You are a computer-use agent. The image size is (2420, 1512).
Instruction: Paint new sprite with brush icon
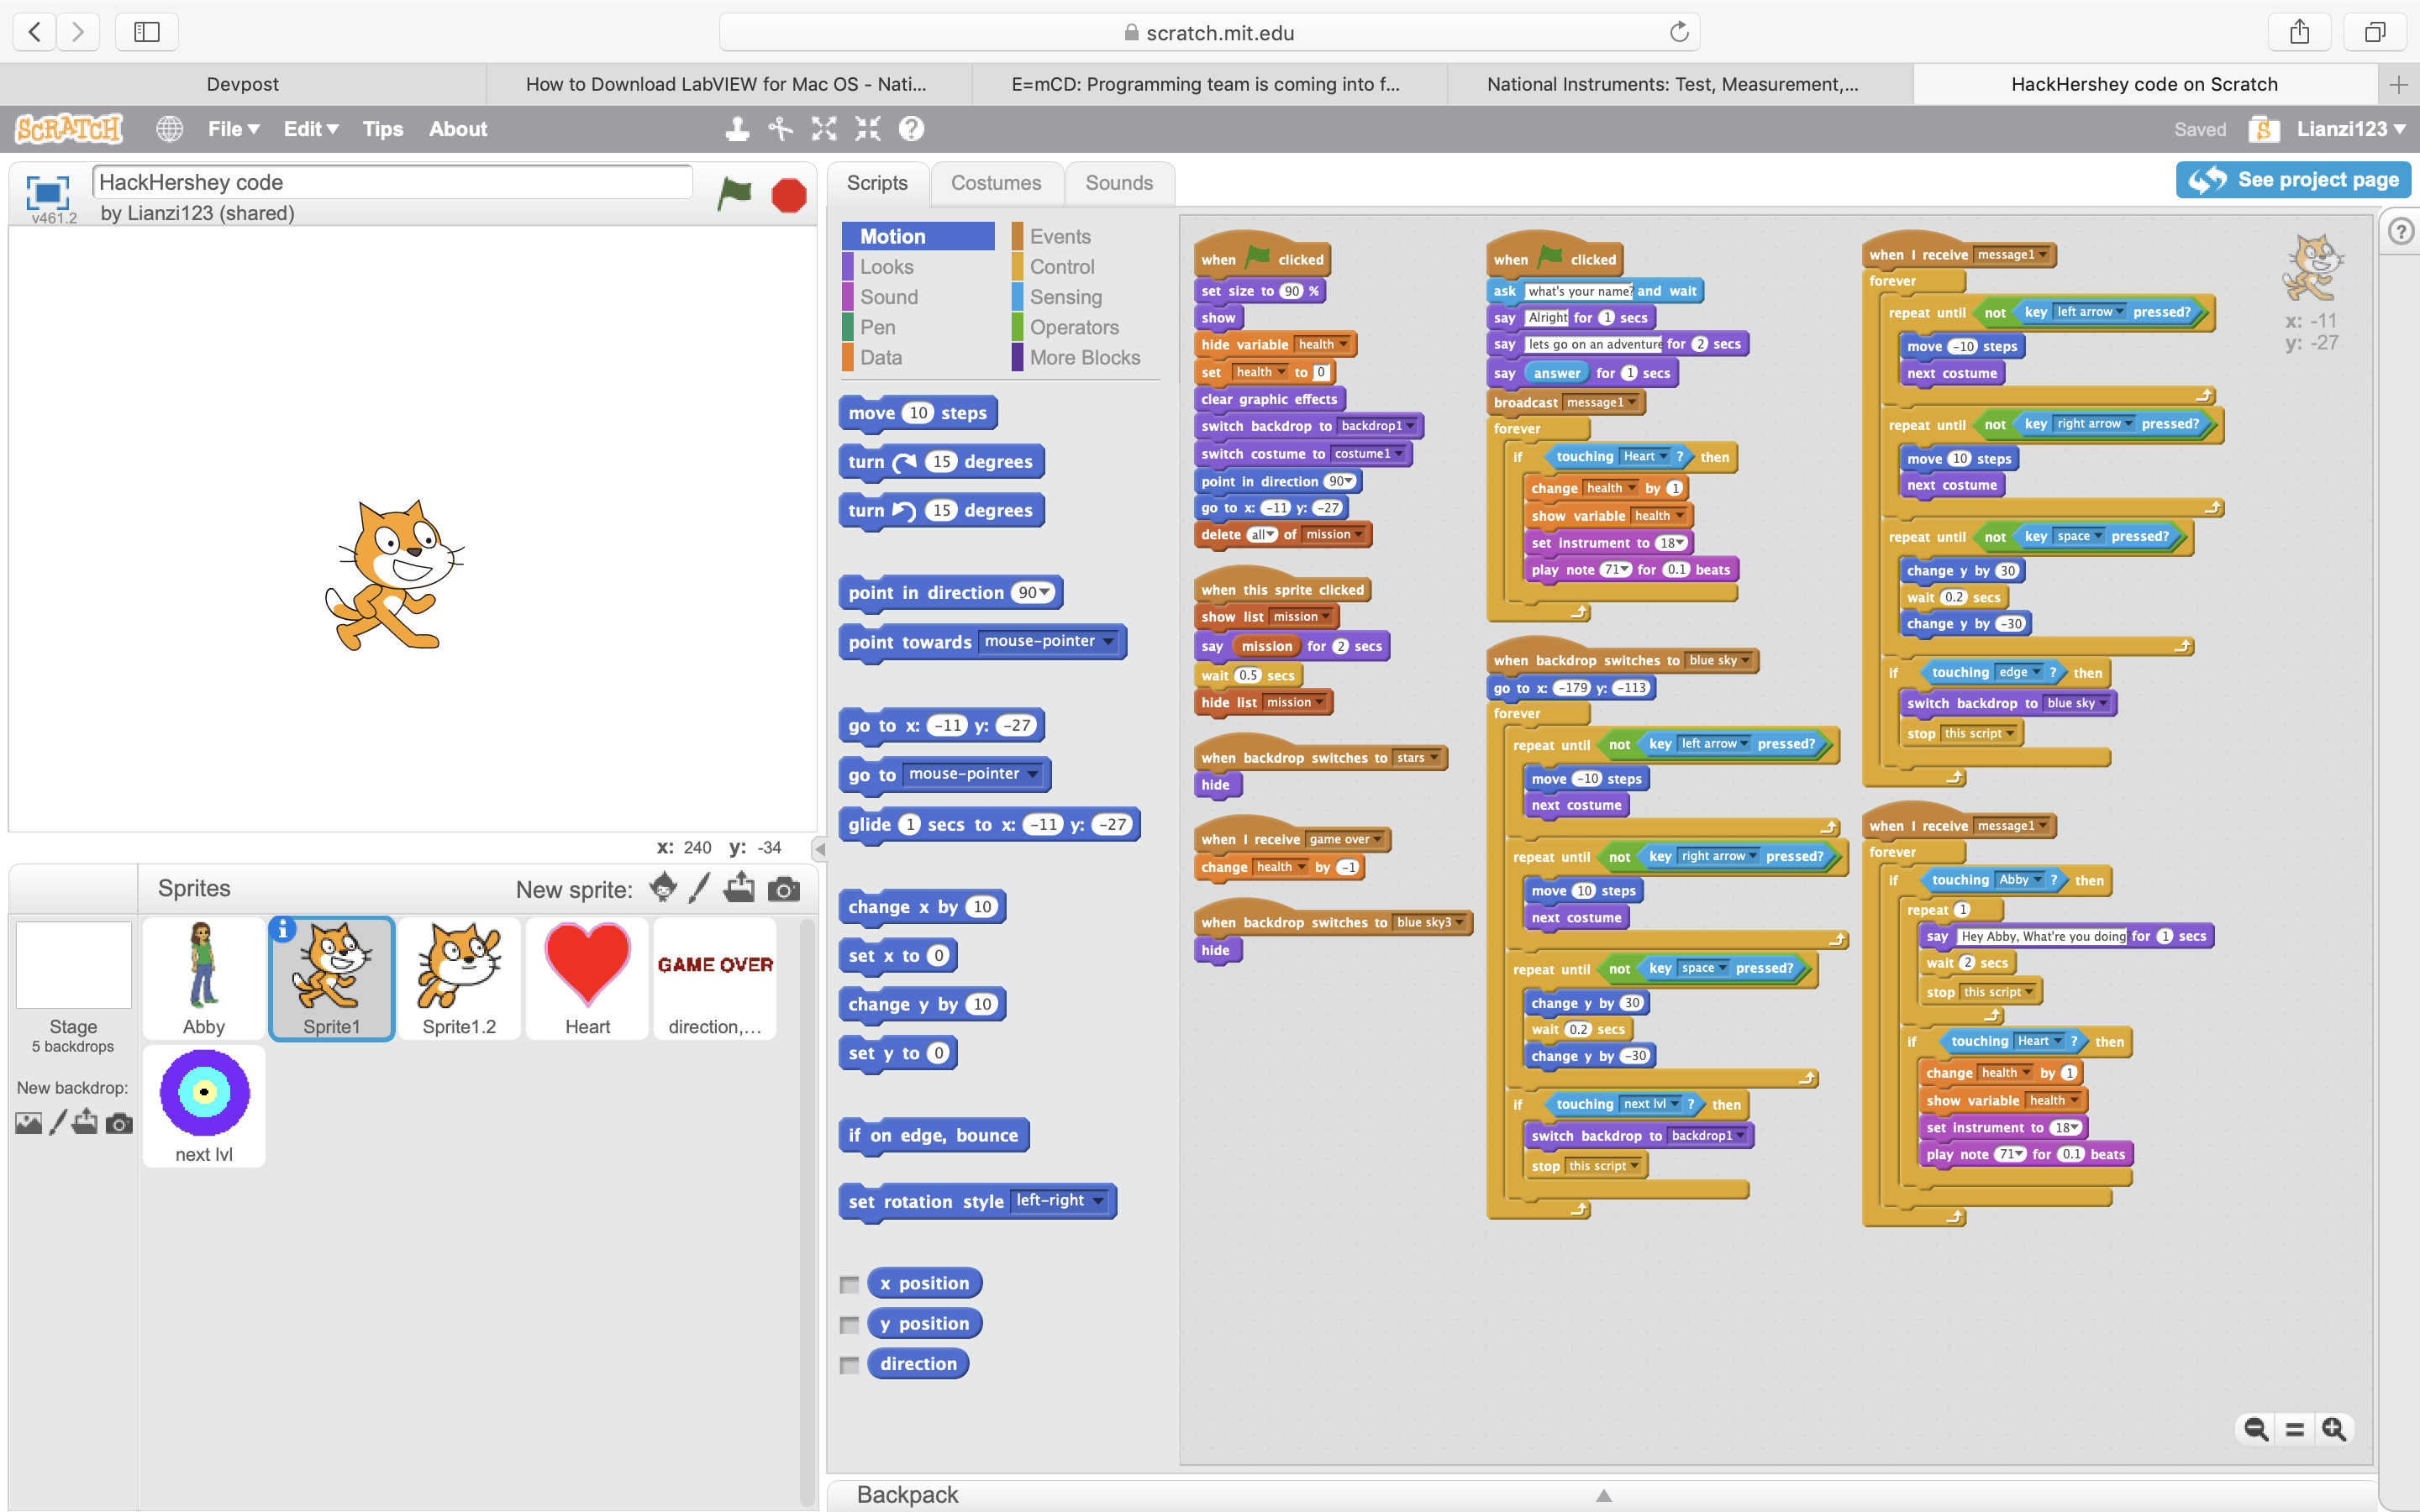(x=700, y=888)
